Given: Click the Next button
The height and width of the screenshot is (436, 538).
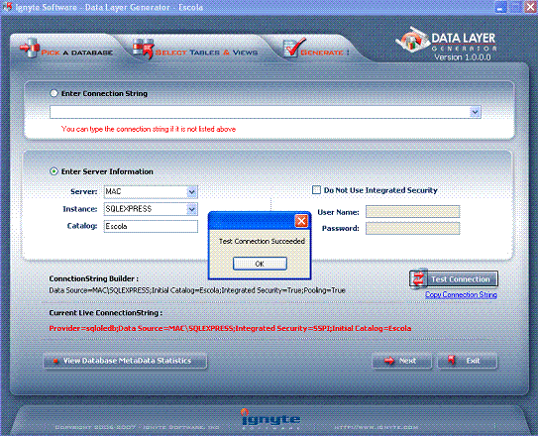Looking at the screenshot, I should click(402, 361).
